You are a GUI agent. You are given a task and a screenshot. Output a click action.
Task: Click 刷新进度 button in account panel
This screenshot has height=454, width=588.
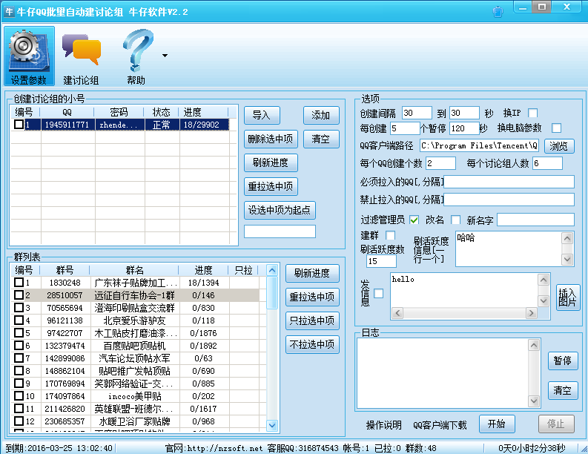271,162
